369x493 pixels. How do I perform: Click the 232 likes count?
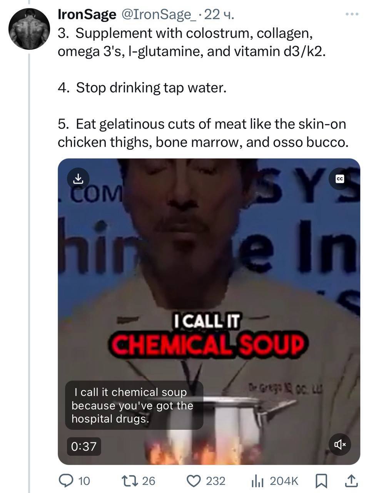click(x=215, y=481)
